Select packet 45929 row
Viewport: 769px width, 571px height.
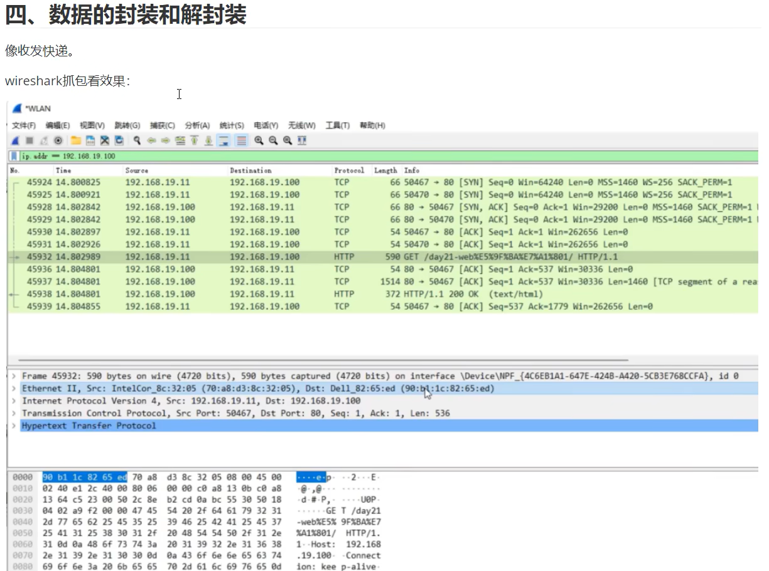(383, 219)
